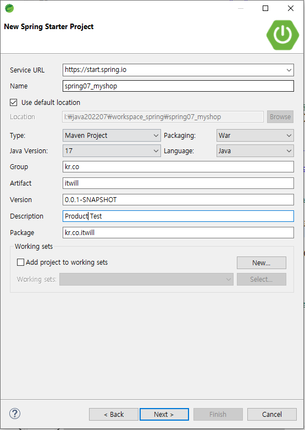
Task: Click into the Group field kr.co
Action: pyautogui.click(x=178, y=167)
